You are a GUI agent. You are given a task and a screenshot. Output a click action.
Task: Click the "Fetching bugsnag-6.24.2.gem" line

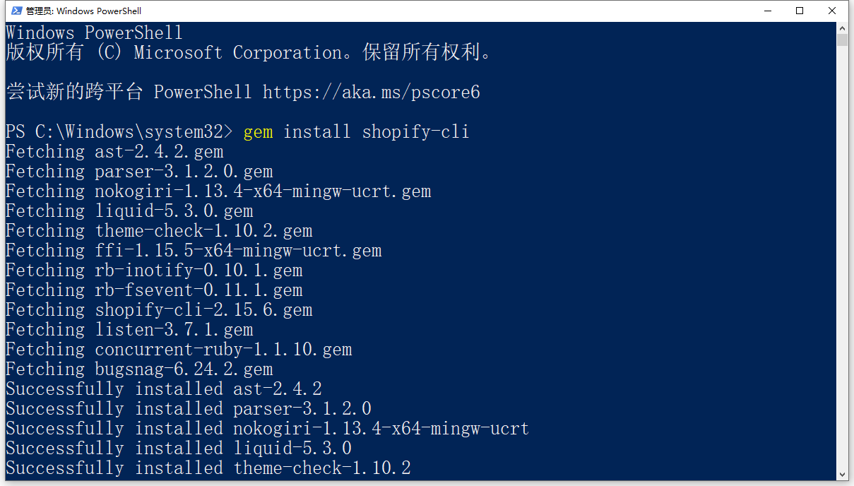(x=138, y=369)
